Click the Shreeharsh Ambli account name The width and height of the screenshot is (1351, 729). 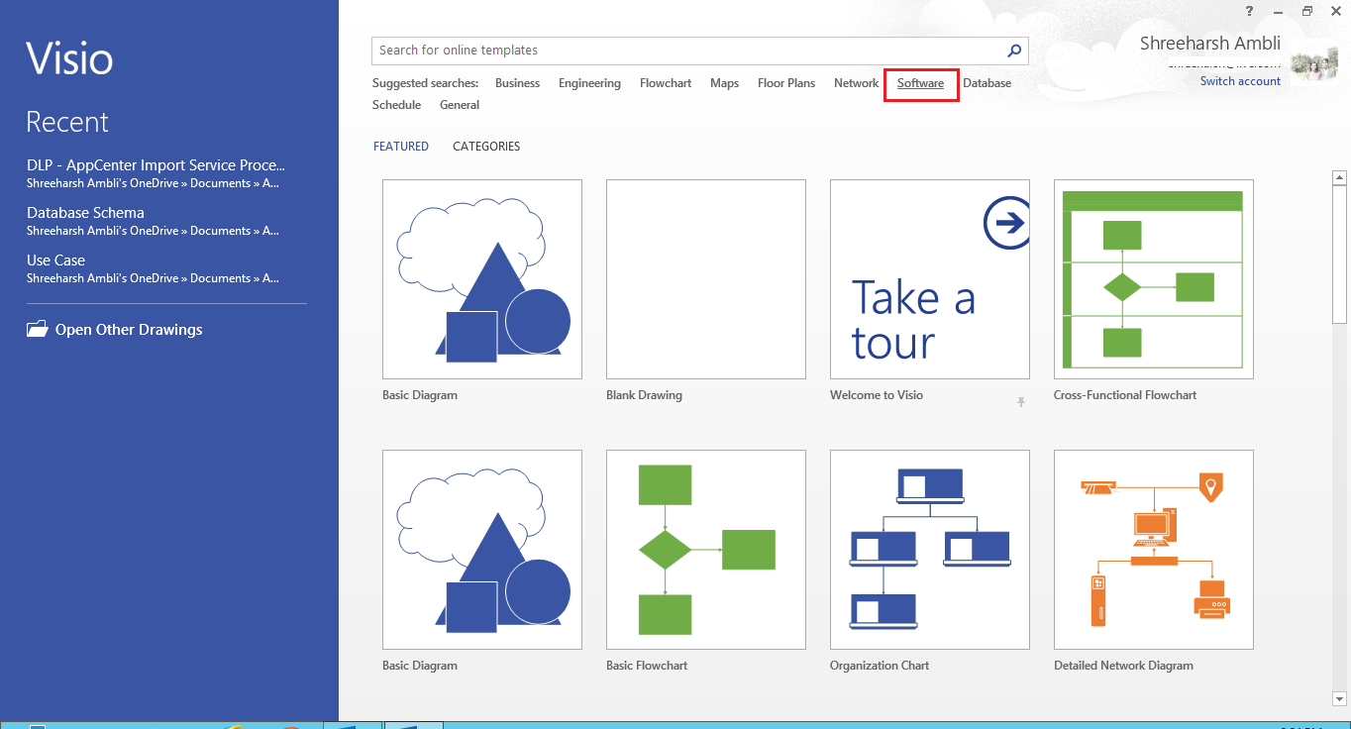click(1210, 43)
